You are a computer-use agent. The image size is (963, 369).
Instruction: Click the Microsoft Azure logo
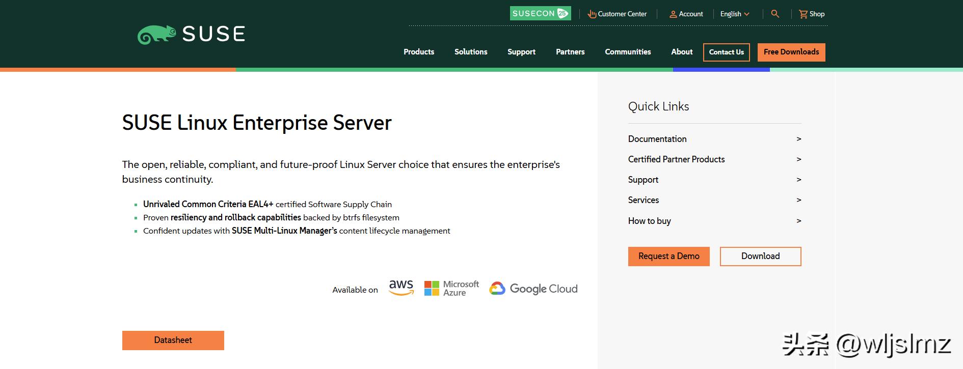coord(451,289)
